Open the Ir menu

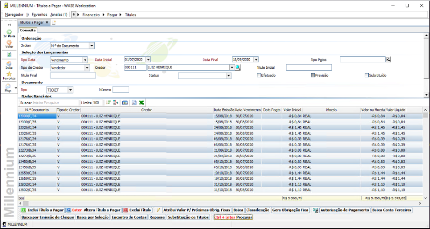pos(28,14)
